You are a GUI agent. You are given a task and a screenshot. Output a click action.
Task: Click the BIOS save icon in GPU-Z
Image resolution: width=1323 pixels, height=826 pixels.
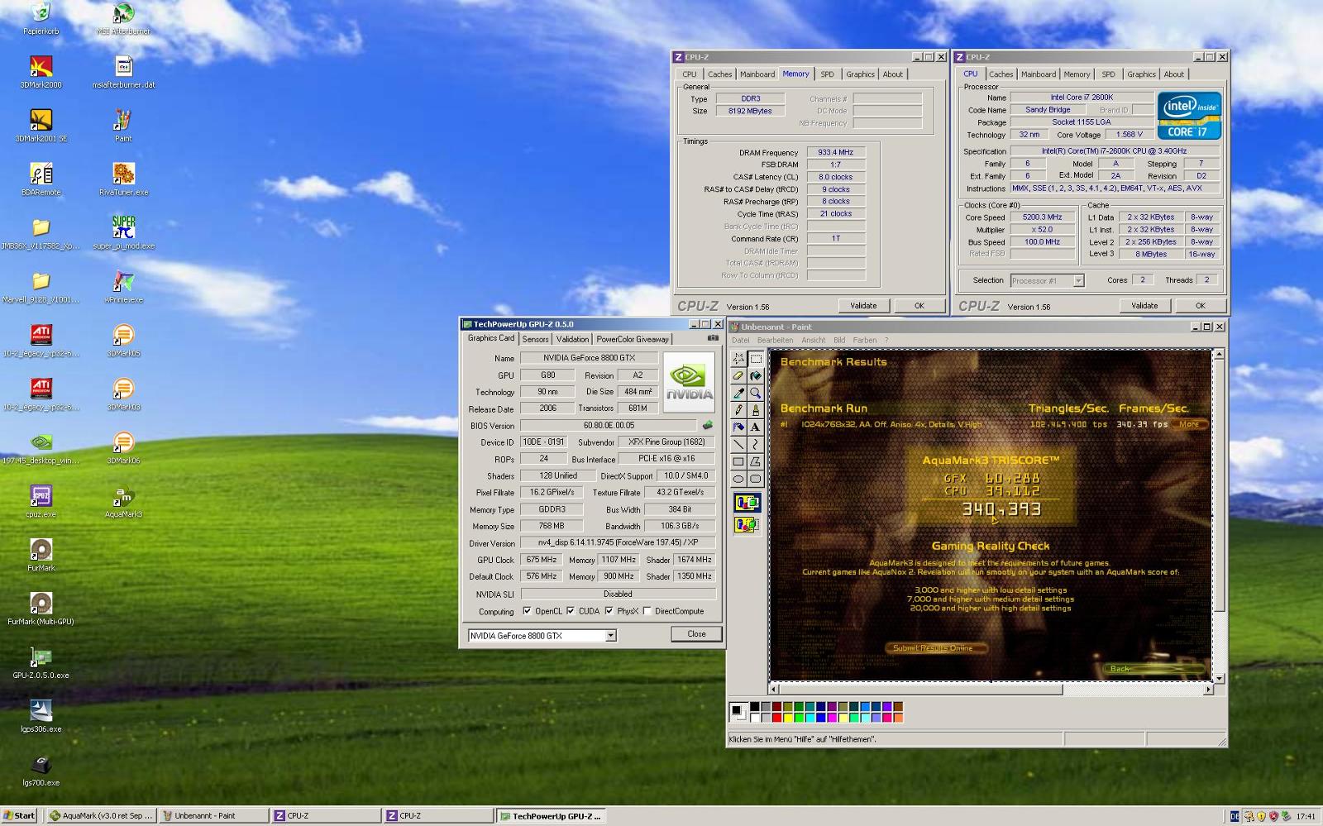708,425
